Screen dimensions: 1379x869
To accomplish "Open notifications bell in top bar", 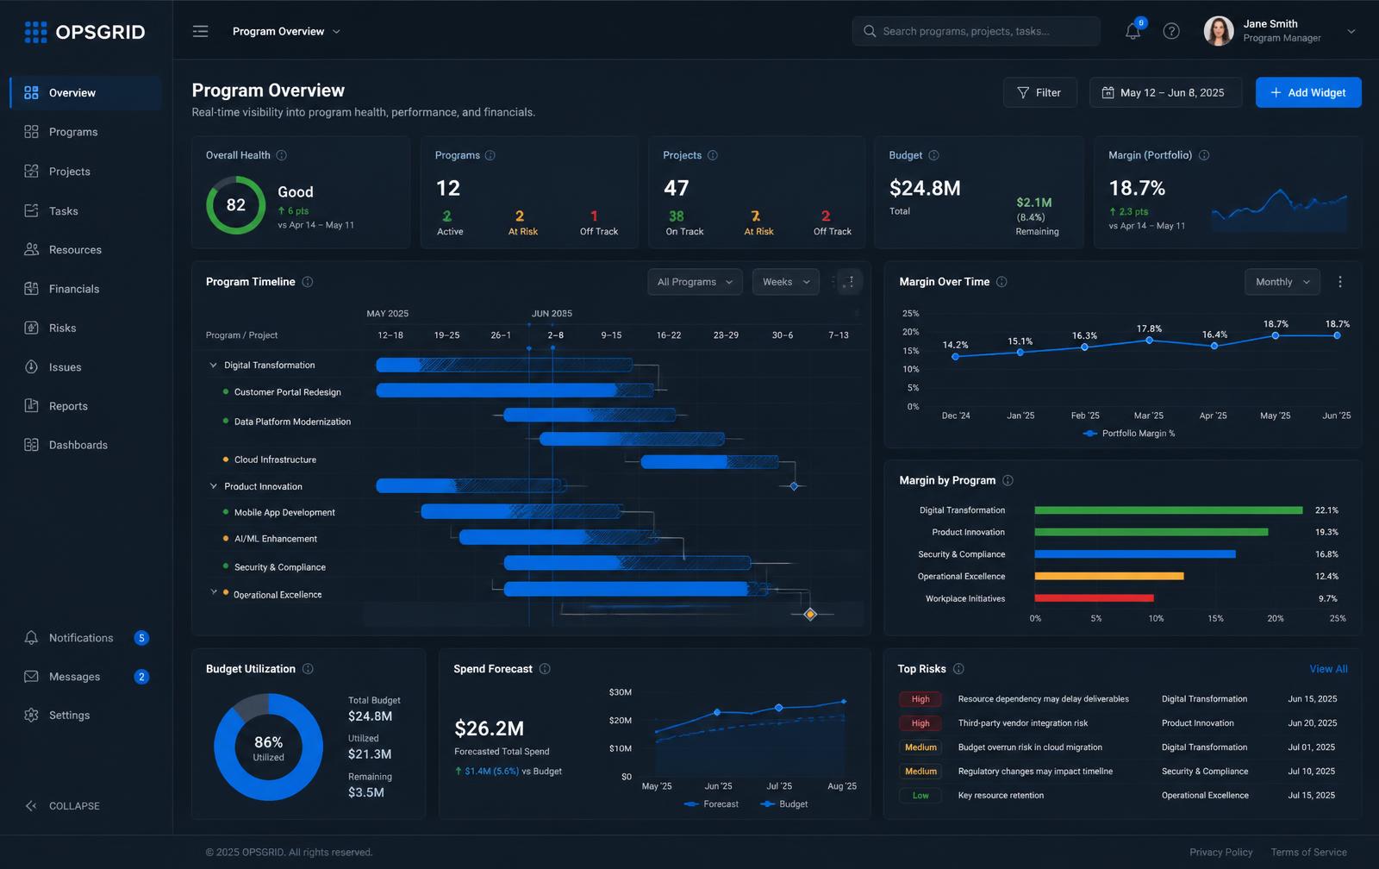I will coord(1133,31).
